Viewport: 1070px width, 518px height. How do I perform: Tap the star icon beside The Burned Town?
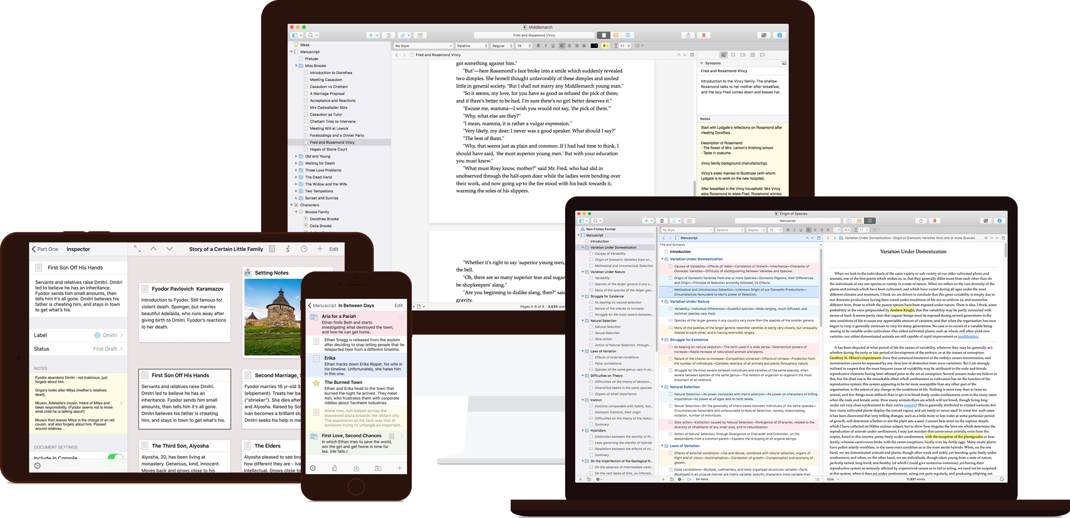(316, 383)
